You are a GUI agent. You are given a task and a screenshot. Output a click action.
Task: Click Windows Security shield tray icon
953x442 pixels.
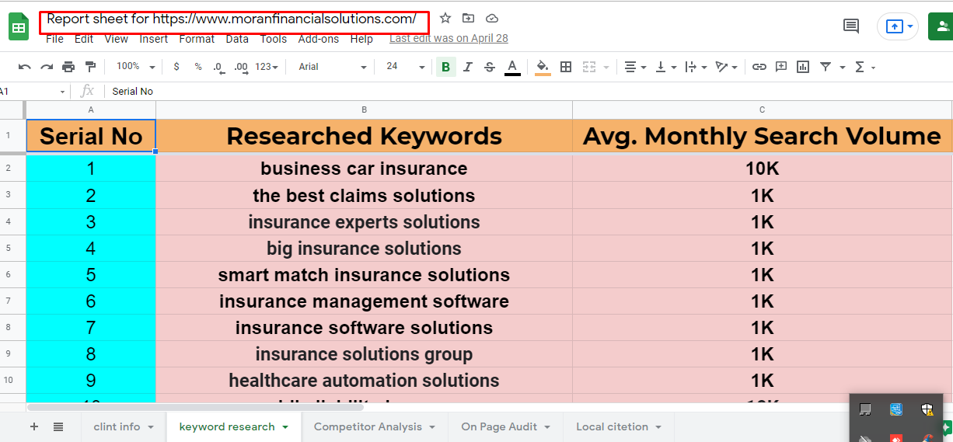coord(927,409)
